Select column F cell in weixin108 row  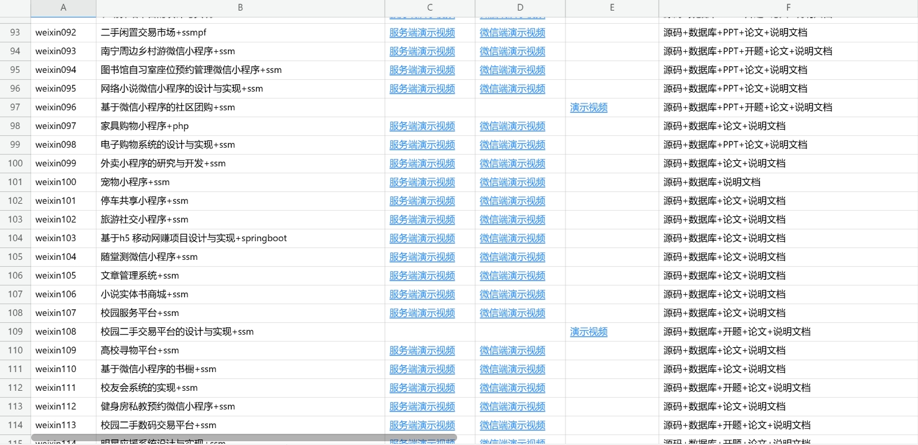click(788, 332)
